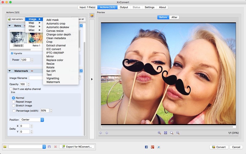Image resolution: width=246 pixels, height=154 pixels.
Task: Click the zoom out magnifier icon
Action: [x=178, y=133]
